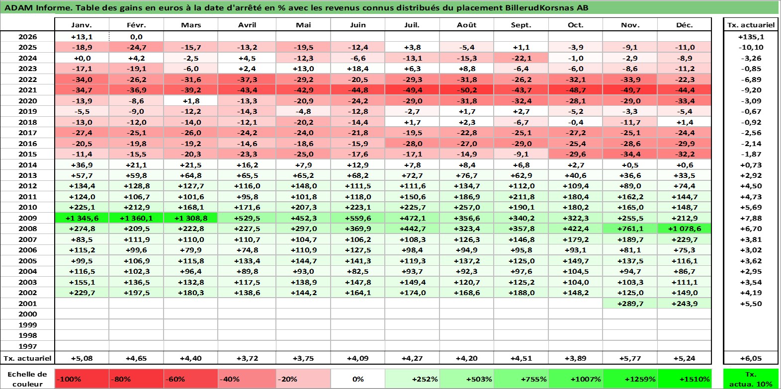This screenshot has height=389, width=781.
Task: Click the '+442,7' cell in July 2008
Action: point(412,229)
